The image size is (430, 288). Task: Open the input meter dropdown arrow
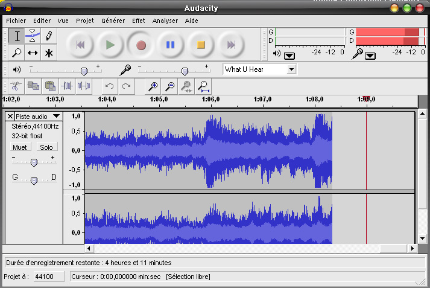coord(370,56)
